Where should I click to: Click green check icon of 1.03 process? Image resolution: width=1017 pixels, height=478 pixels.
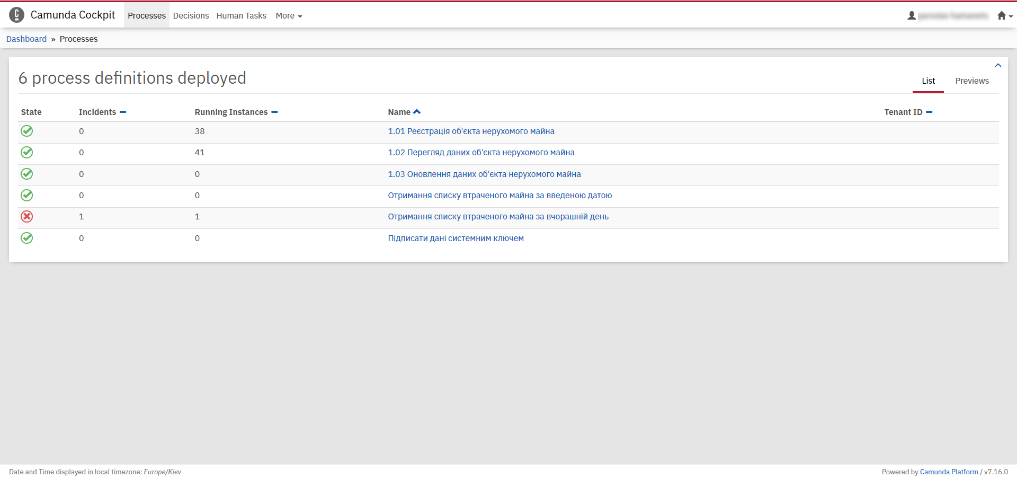point(27,174)
